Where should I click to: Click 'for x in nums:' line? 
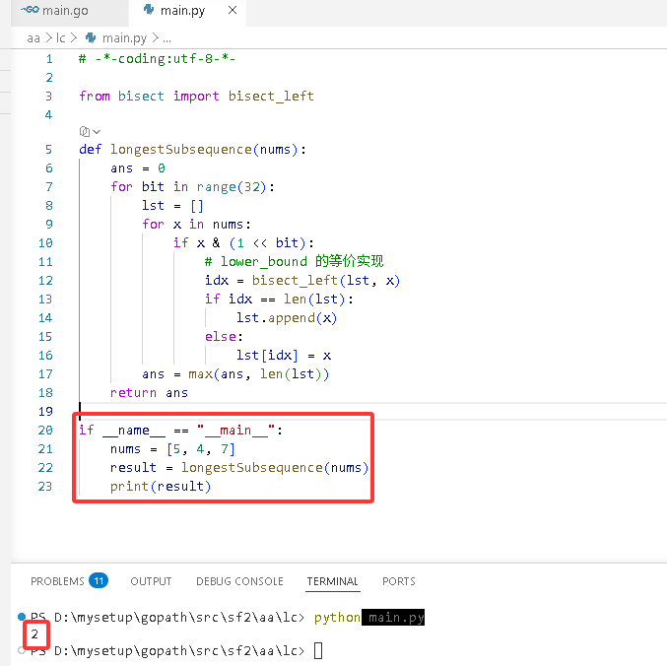coord(196,224)
